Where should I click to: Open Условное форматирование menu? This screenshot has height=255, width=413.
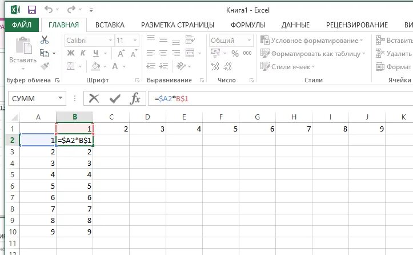[311, 41]
